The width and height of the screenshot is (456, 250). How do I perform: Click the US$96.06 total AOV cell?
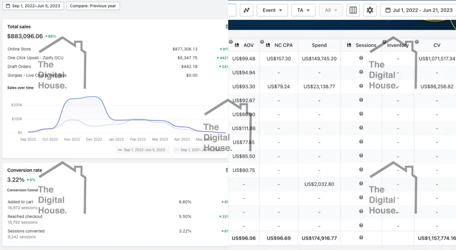point(244,238)
